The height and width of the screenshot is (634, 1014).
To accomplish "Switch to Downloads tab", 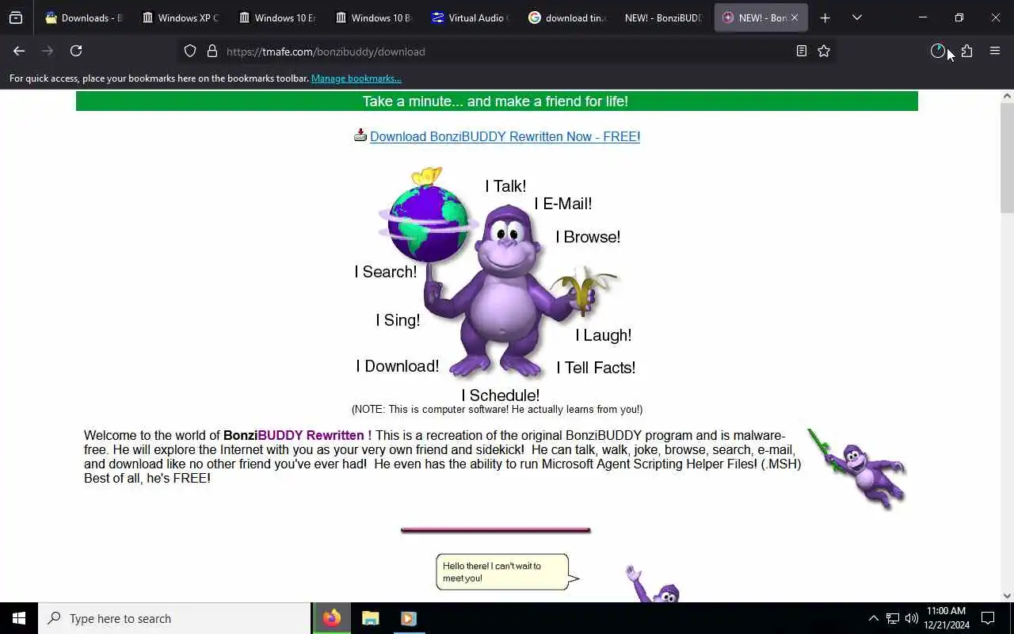I will click(85, 17).
